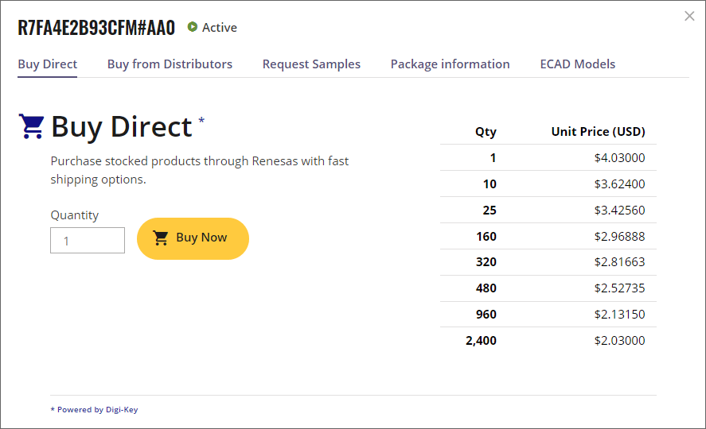Click the Qty column header
This screenshot has width=706, height=429.
click(486, 132)
